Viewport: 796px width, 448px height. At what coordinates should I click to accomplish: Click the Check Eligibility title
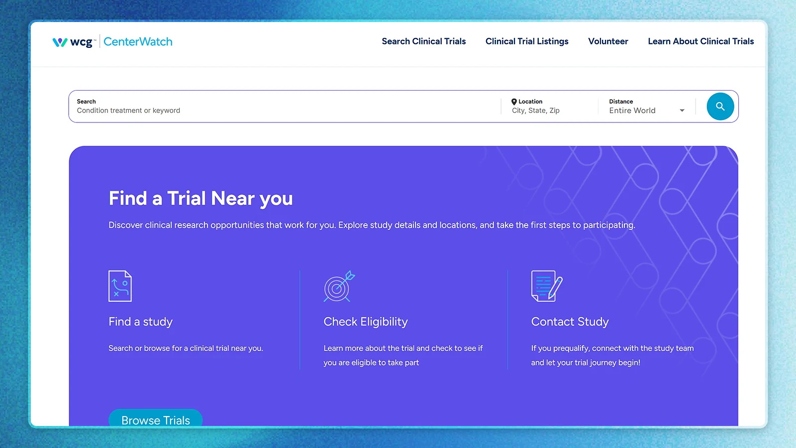366,322
